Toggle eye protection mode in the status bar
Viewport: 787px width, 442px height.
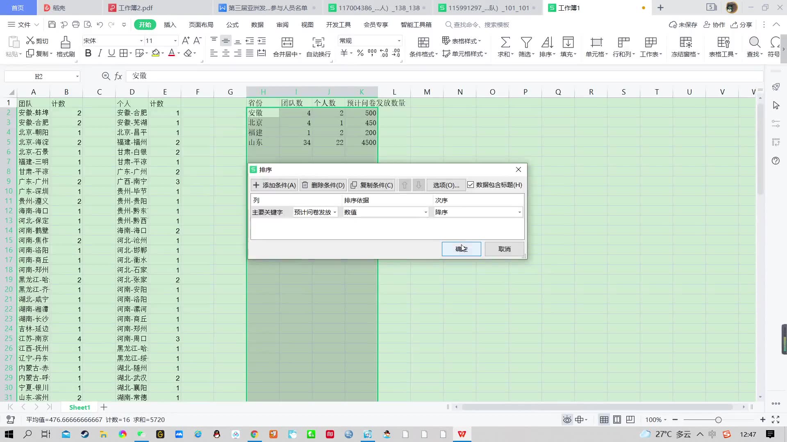click(567, 419)
